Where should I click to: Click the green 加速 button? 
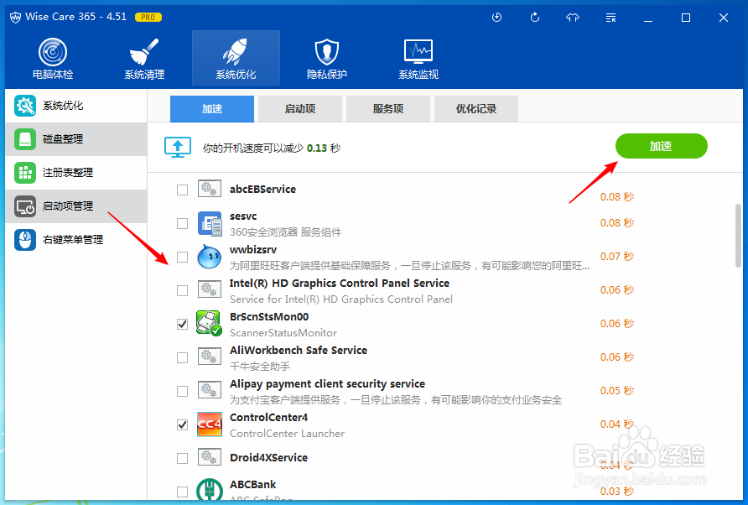pos(661,146)
